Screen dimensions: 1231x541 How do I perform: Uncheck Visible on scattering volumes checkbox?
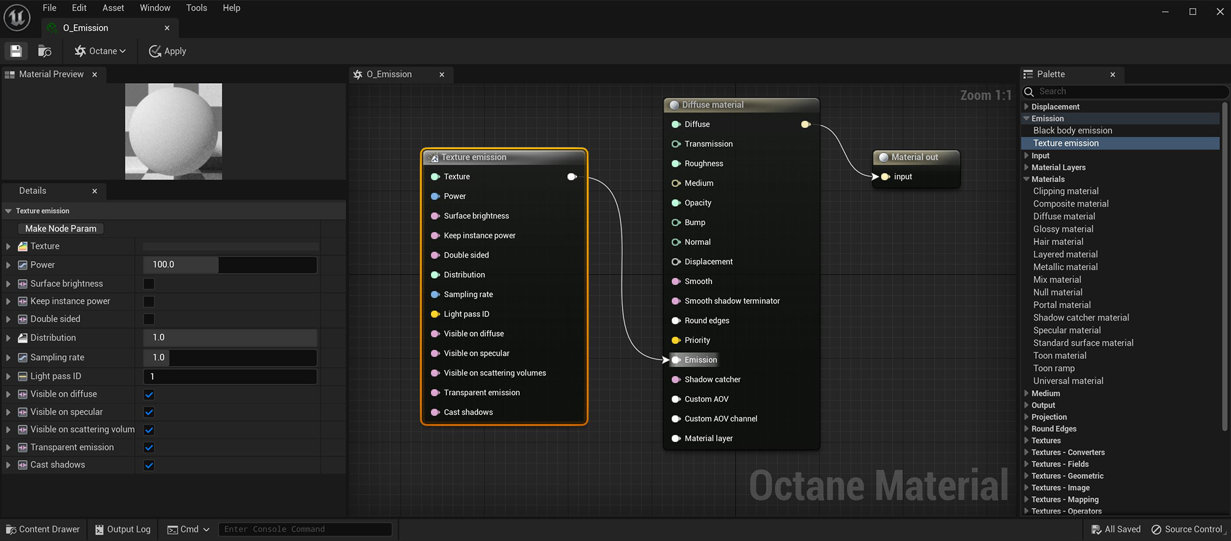coord(149,430)
